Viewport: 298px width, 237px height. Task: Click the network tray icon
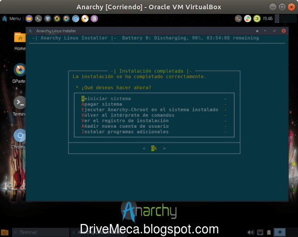pyautogui.click(x=260, y=232)
